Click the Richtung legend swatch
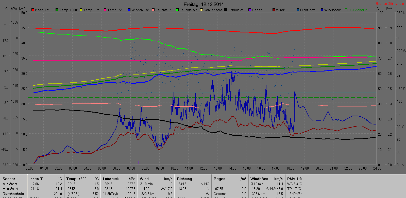 coord(298,10)
